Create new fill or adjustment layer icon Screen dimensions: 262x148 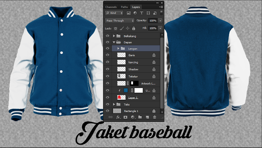(x=133, y=117)
